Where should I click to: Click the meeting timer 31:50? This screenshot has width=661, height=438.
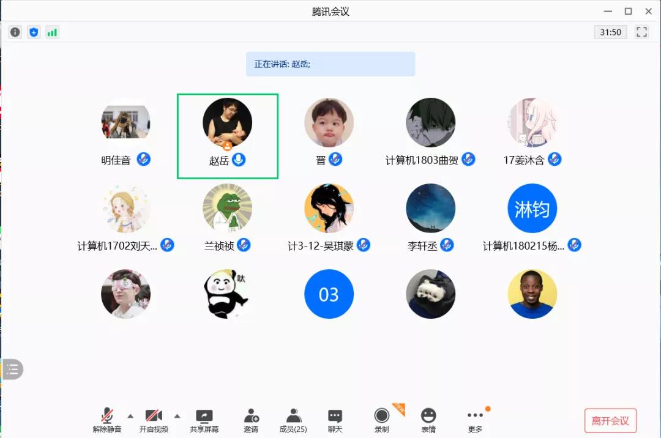(x=610, y=32)
